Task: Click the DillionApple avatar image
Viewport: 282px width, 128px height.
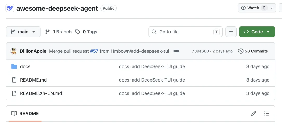Action: point(14,51)
